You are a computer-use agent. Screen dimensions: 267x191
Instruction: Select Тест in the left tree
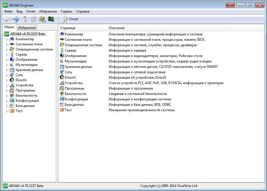(19, 111)
